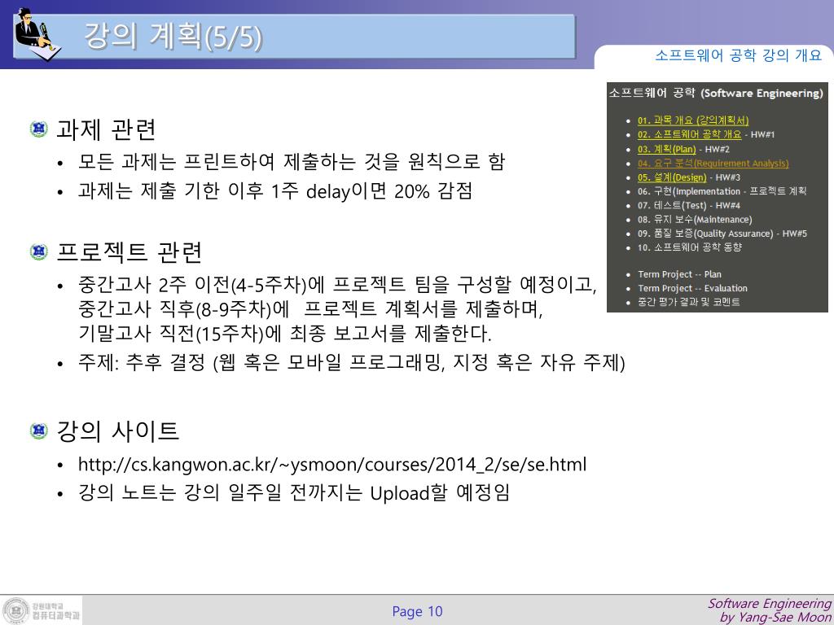The width and height of the screenshot is (834, 625).
Task: Click the bullet about 20% 감점 delay penalty
Action: click(x=275, y=190)
